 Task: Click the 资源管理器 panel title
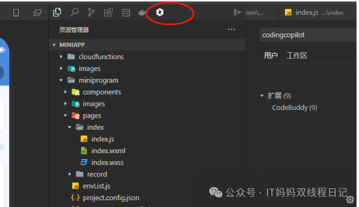(74, 30)
